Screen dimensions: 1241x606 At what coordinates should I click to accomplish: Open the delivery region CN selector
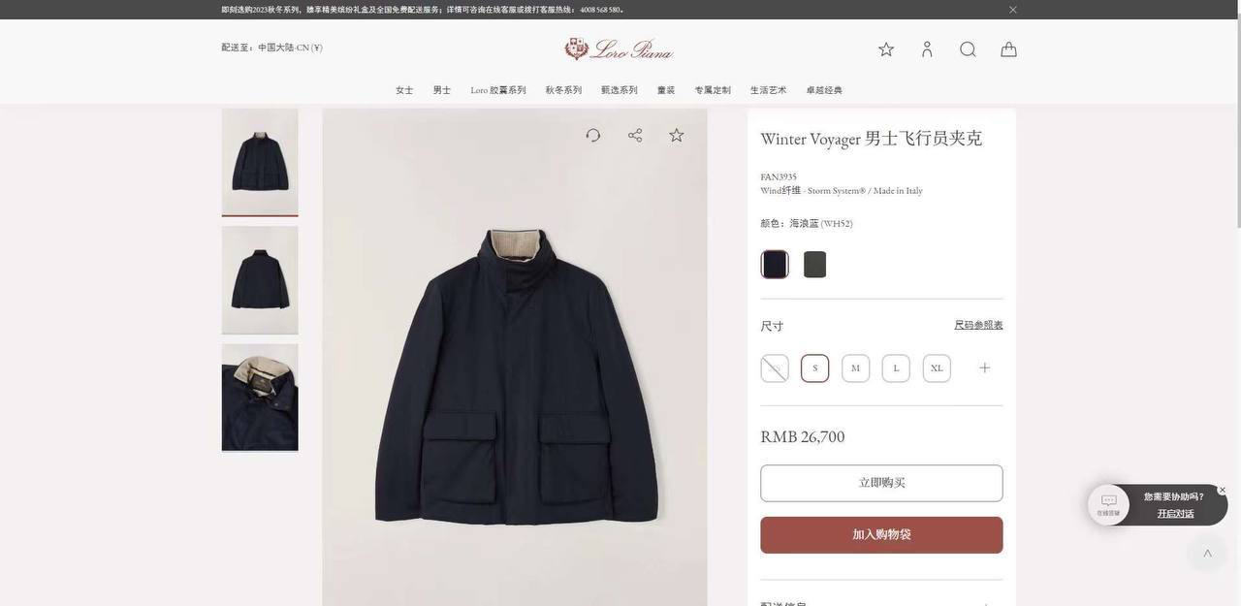click(272, 48)
